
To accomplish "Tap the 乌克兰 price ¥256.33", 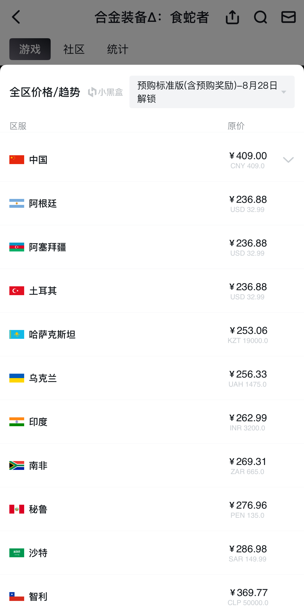I will click(248, 374).
